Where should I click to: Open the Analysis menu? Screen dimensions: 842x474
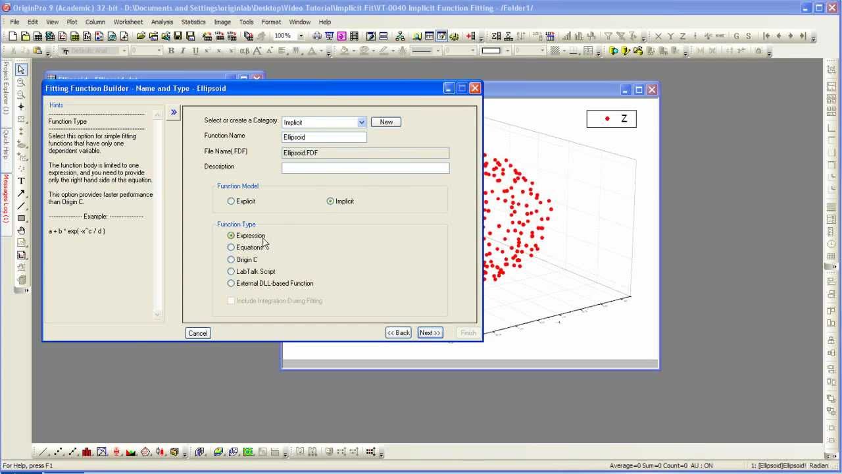162,22
